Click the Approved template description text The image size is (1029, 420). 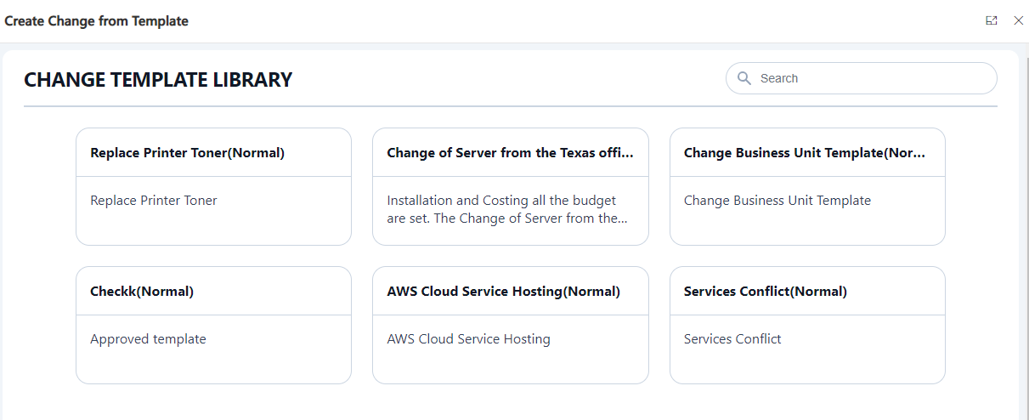(x=148, y=339)
